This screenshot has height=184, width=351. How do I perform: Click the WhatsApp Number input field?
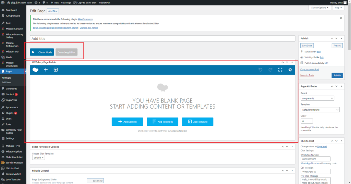point(315,159)
